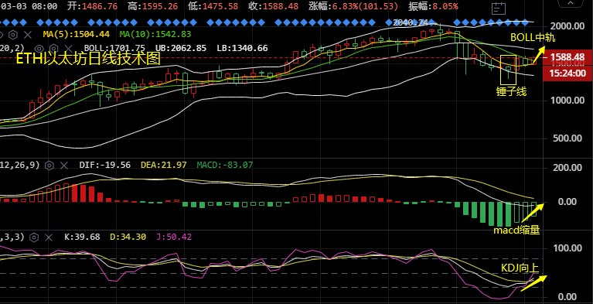
Task: Click the 200.00 MACD axis label
Action: pyautogui.click(x=568, y=168)
